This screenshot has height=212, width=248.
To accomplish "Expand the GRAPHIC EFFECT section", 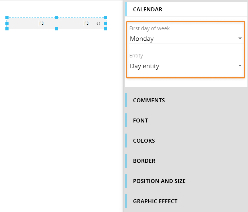I will coord(186,201).
